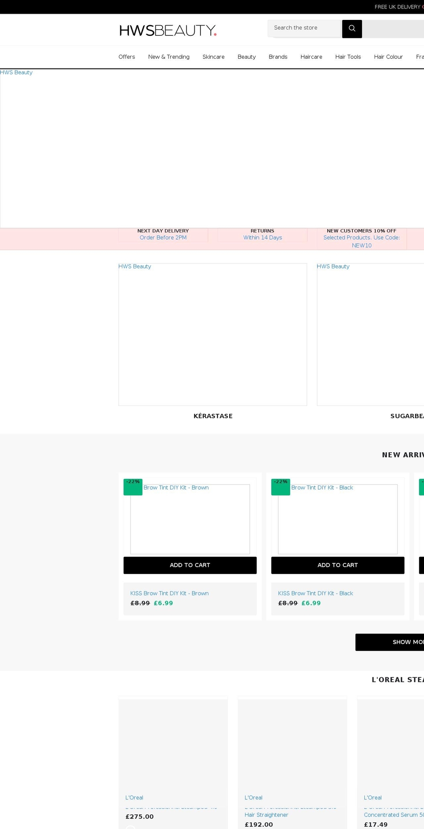Open KISS Brow Tint DIY Kit - Brown link
The width and height of the screenshot is (424, 829).
170,593
